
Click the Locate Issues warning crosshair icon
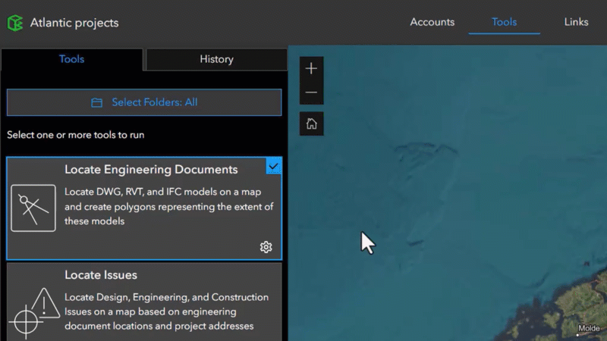point(35,312)
